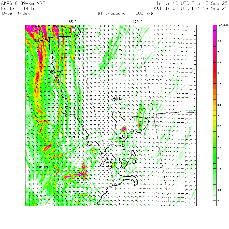Click the '27.5' color bar label
Screen dimensions: 229x229
pyautogui.click(x=219, y=126)
